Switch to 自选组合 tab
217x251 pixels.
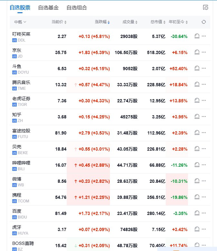click(x=77, y=7)
